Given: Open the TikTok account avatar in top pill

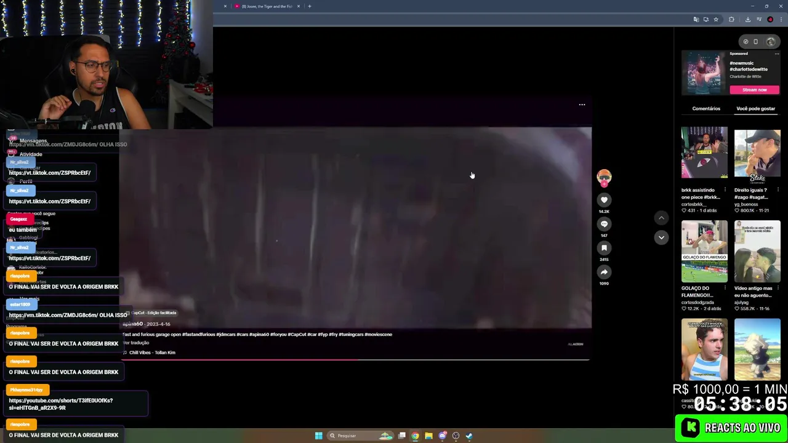Looking at the screenshot, I should click(x=771, y=42).
